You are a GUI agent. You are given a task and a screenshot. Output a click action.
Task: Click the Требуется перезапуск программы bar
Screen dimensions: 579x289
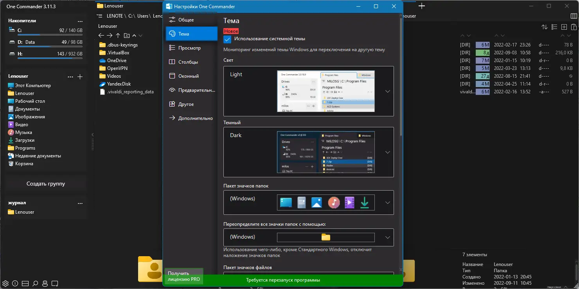283,280
